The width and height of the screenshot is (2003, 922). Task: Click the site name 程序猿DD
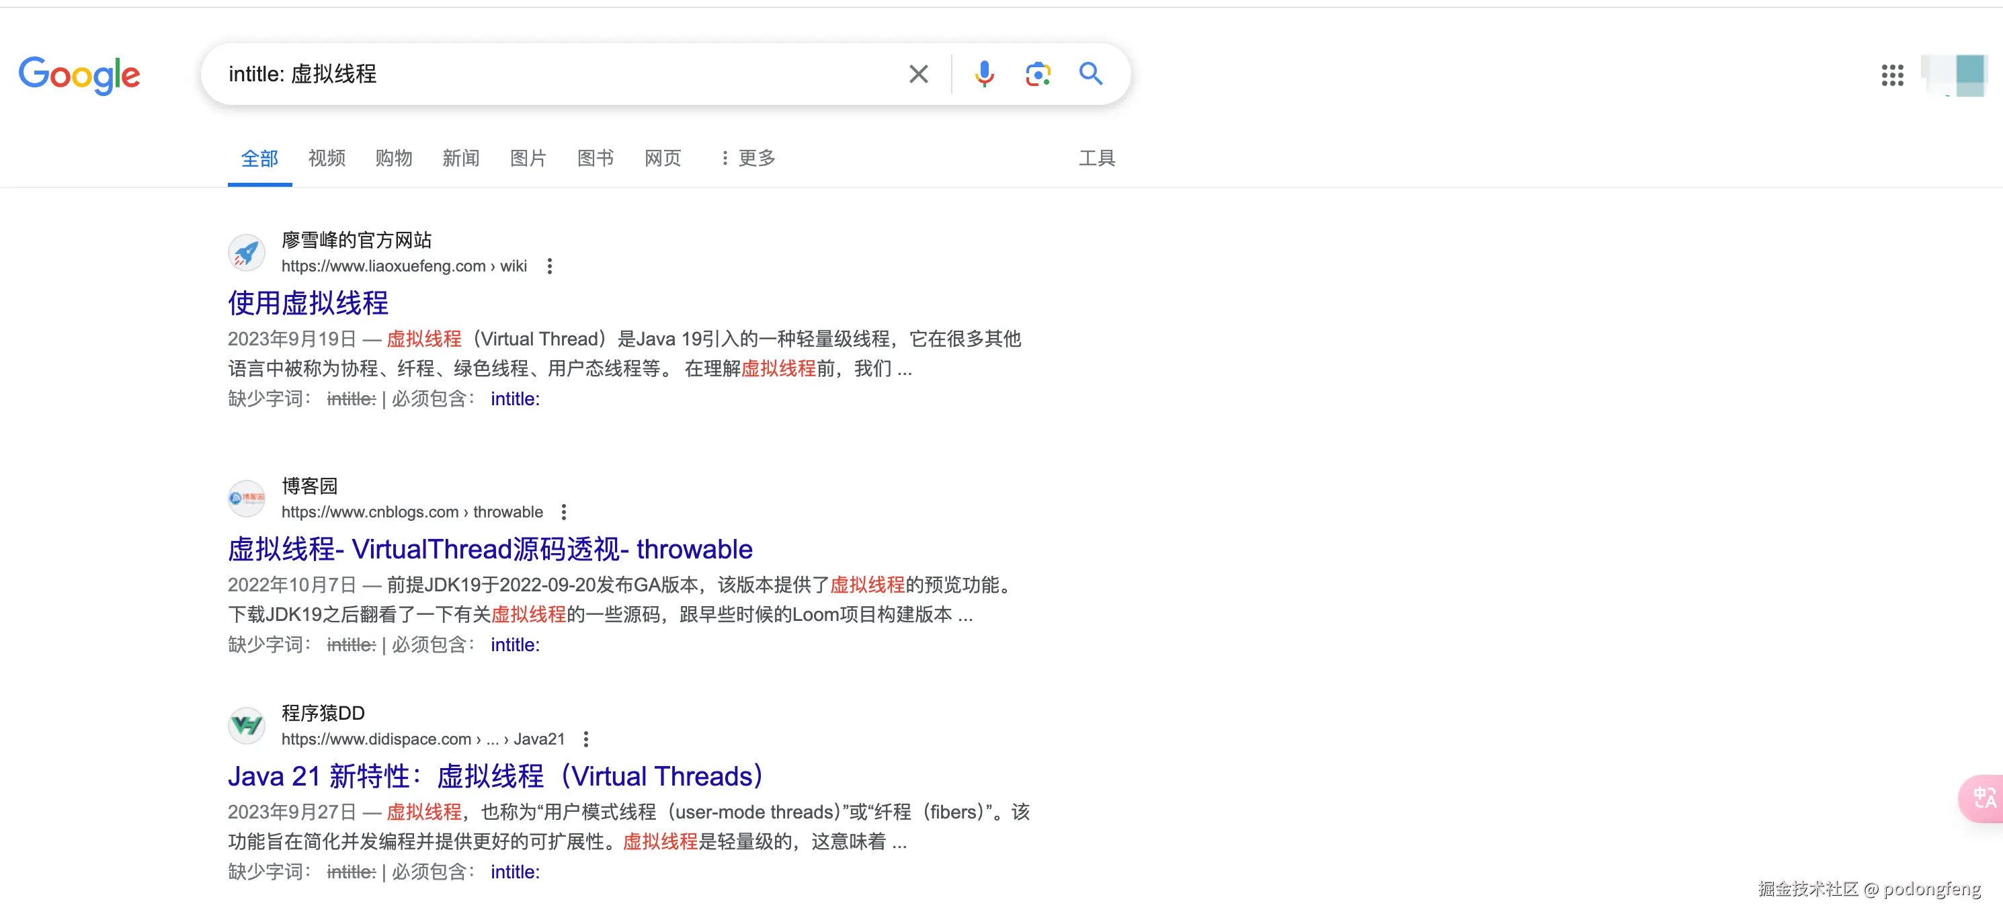point(323,713)
